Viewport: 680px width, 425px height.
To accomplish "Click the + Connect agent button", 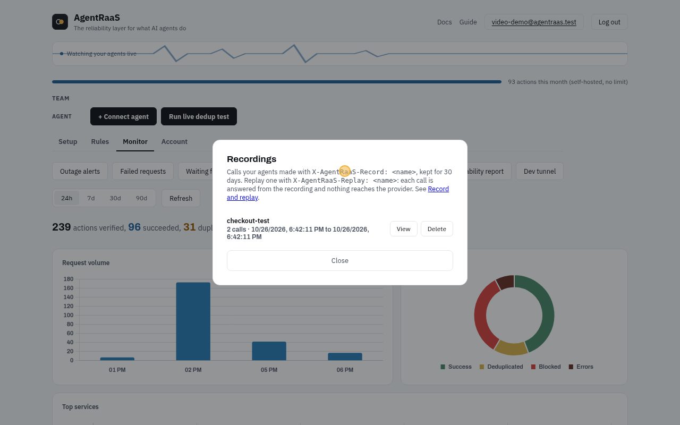I will [x=123, y=117].
